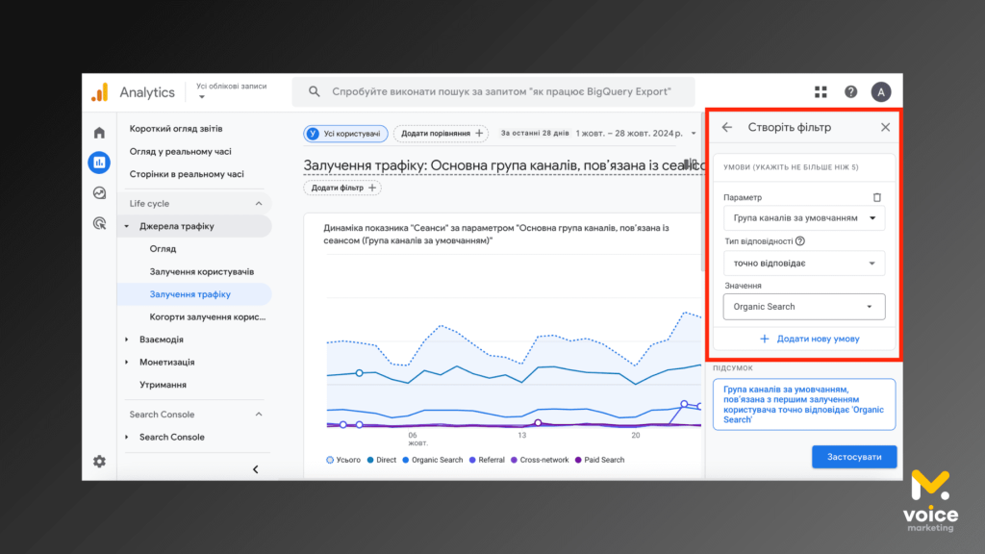The image size is (985, 554).
Task: Collapse the Life cycle section
Action: [258, 204]
